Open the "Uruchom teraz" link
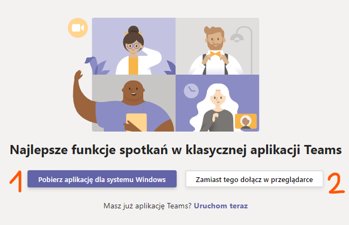 [x=221, y=206]
